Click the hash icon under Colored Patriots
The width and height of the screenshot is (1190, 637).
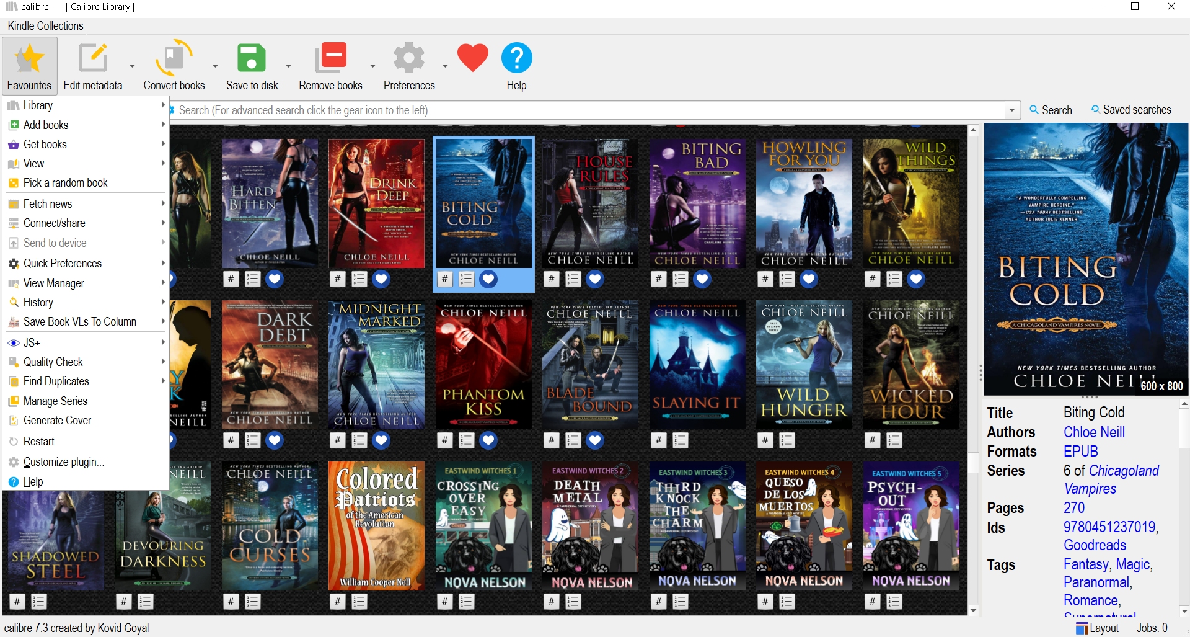(x=338, y=602)
